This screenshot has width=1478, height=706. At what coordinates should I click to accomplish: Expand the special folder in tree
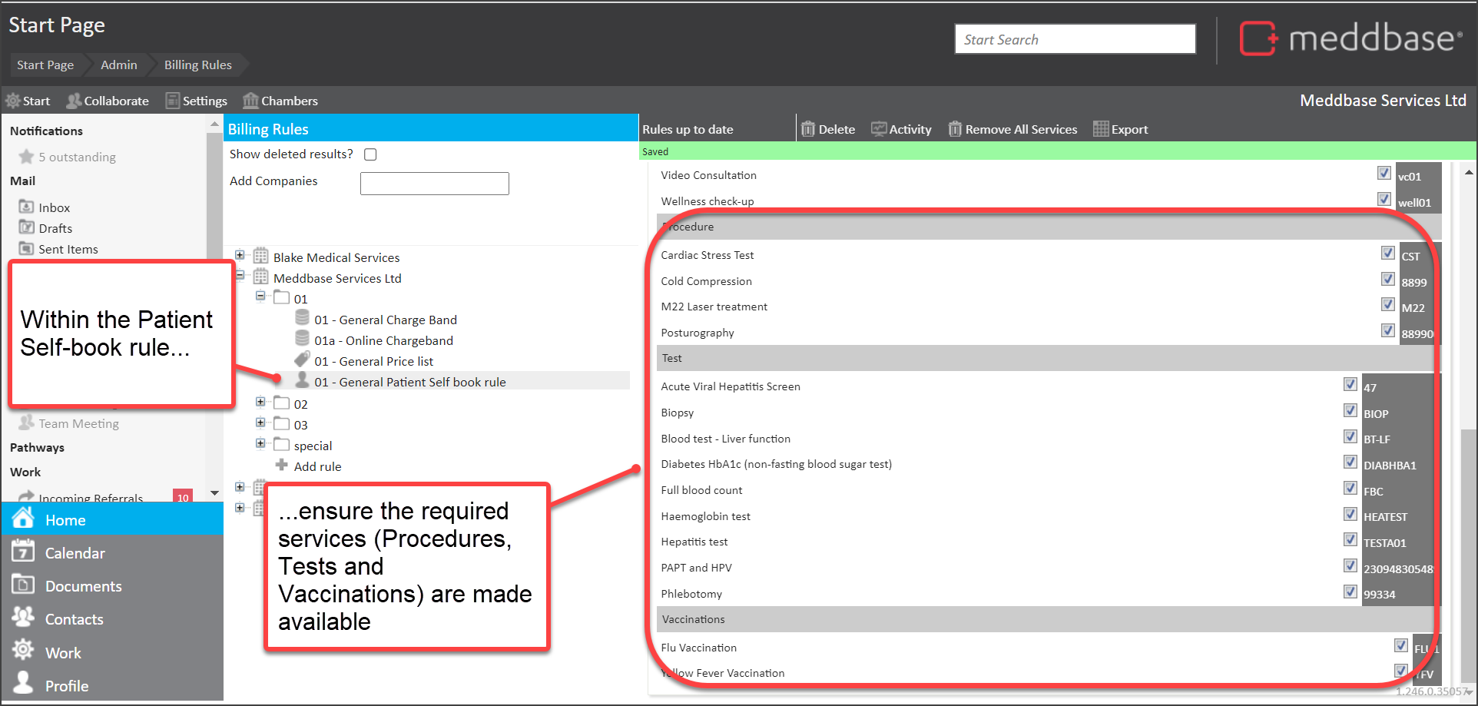click(260, 443)
